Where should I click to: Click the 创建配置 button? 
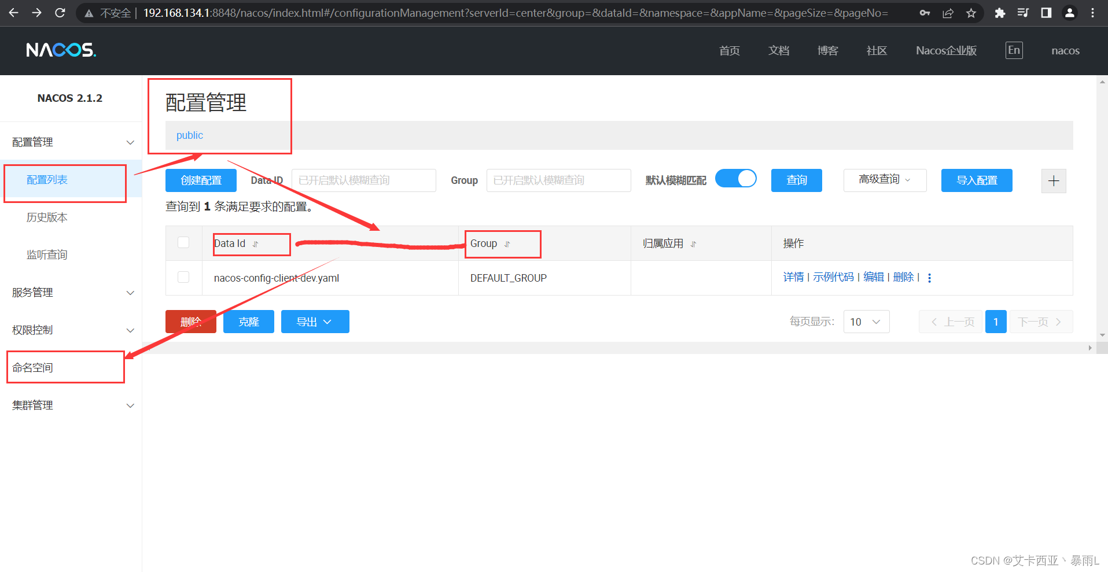[x=201, y=180]
